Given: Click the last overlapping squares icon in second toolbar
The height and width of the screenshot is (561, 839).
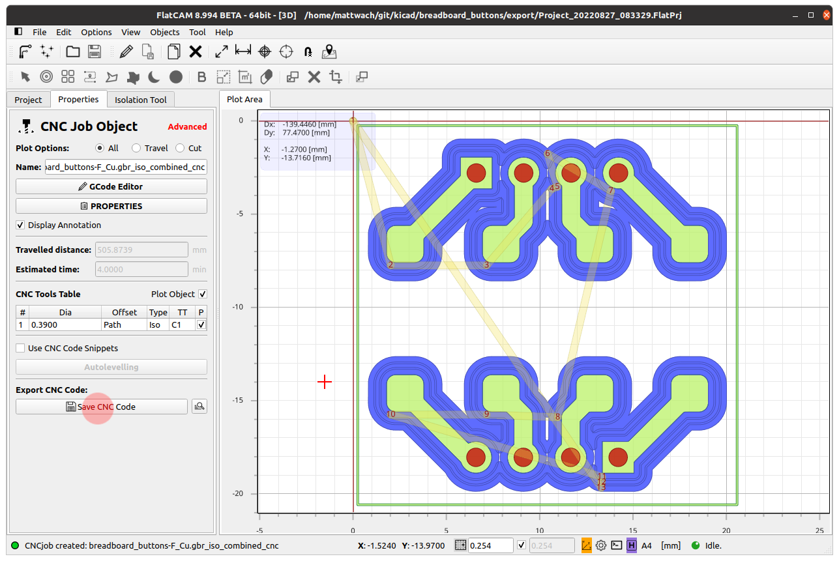Looking at the screenshot, I should point(362,77).
